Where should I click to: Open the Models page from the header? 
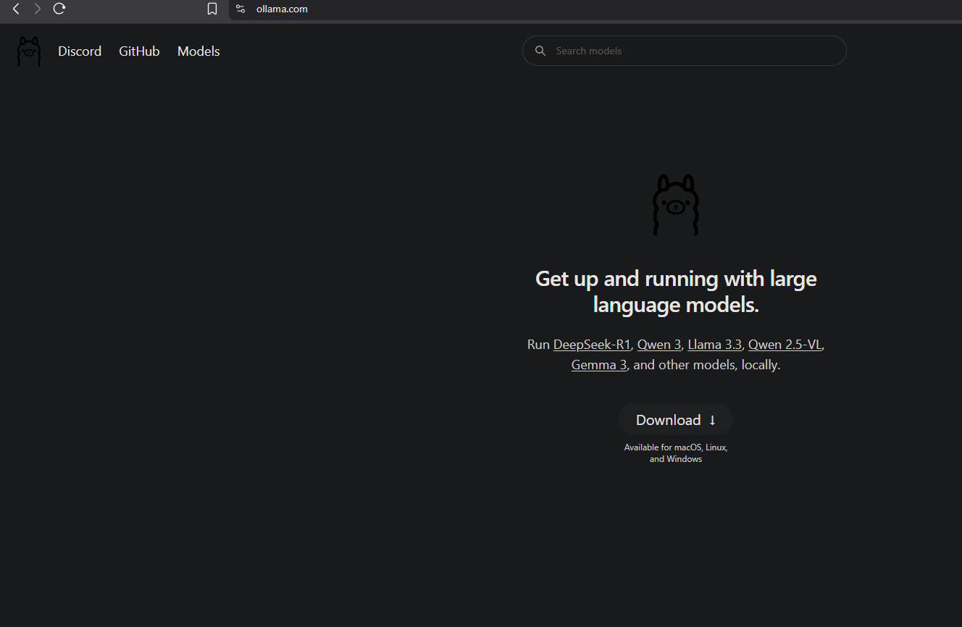[x=198, y=51]
